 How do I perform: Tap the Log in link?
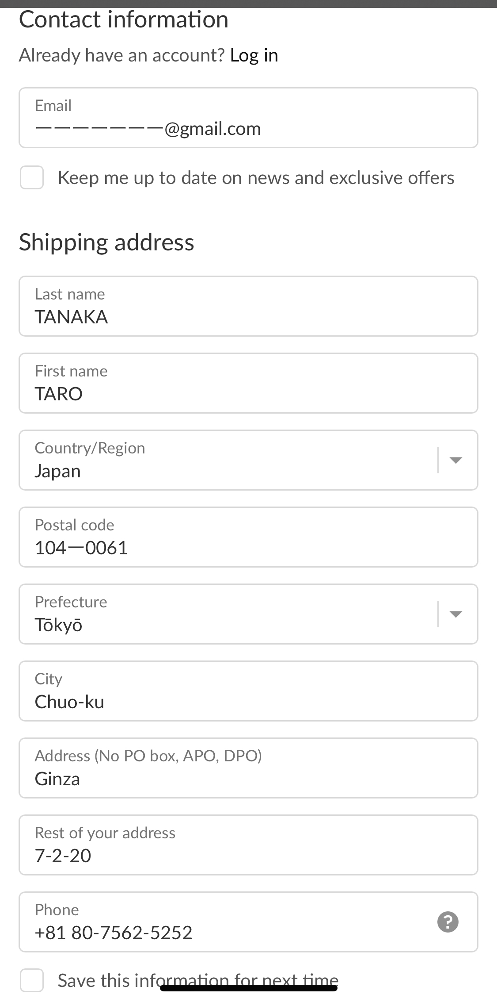tap(254, 55)
